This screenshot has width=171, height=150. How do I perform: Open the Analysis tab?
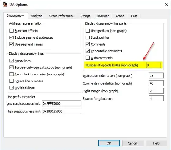[x=37, y=16]
